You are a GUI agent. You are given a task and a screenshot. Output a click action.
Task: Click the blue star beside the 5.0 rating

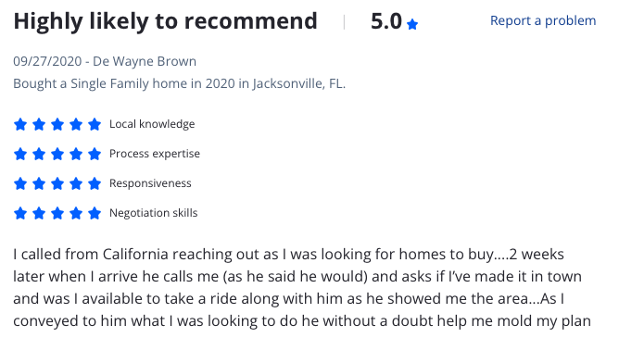412,24
